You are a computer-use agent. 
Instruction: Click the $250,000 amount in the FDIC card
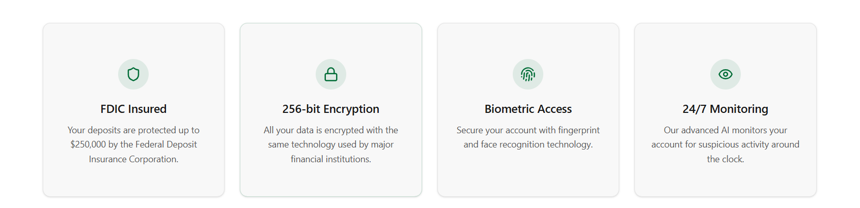89,144
